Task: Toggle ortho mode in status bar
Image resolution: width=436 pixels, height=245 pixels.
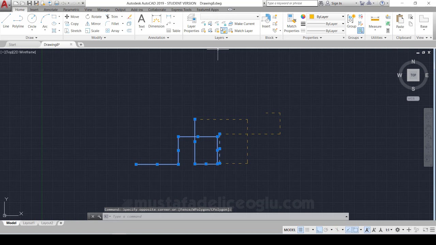Action: pos(319,230)
